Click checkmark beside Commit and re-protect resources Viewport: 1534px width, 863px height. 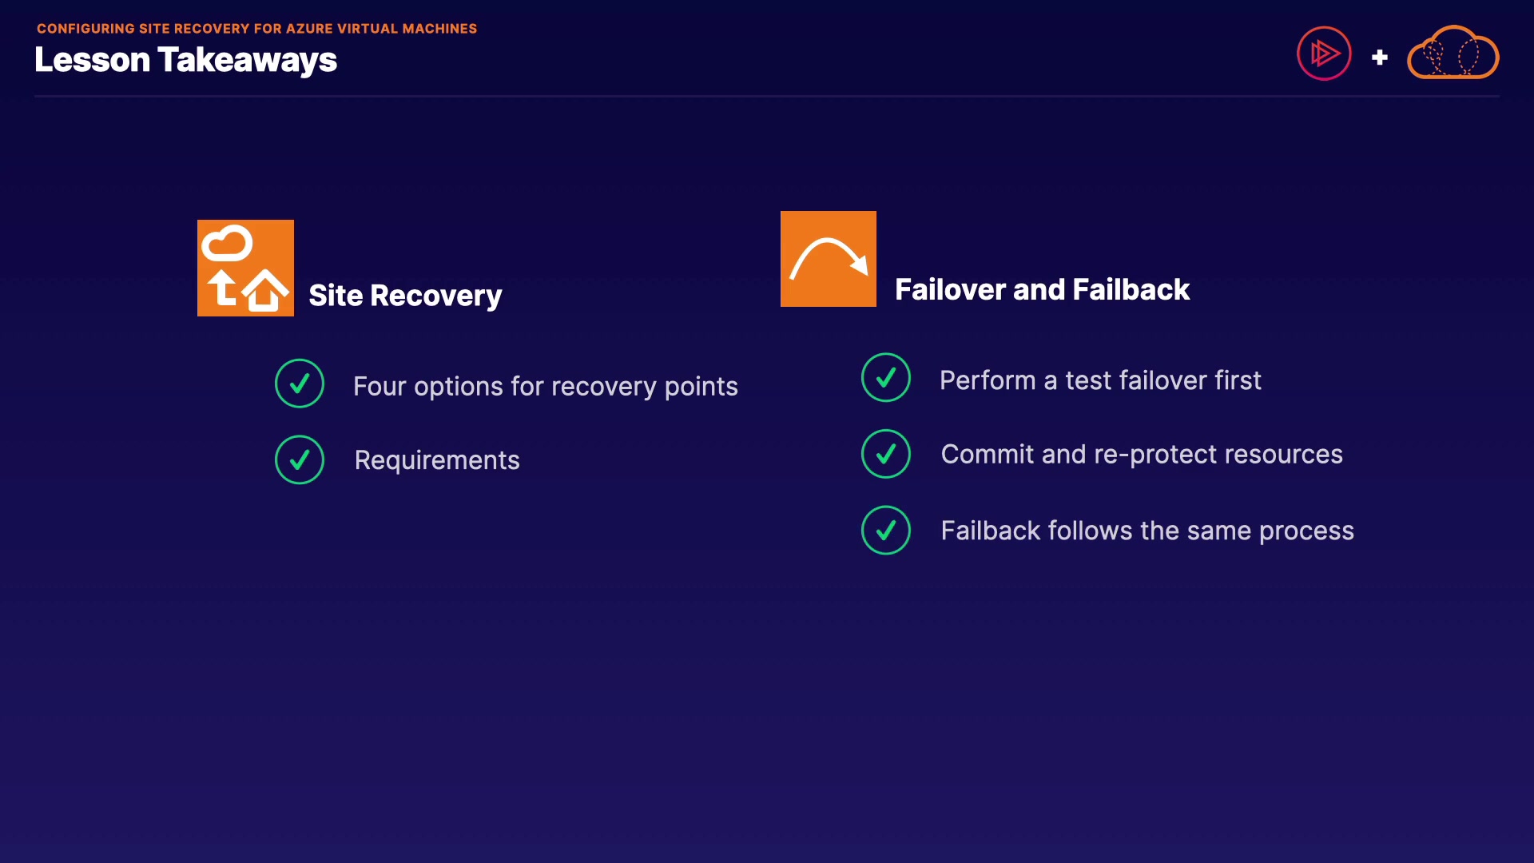[886, 454]
